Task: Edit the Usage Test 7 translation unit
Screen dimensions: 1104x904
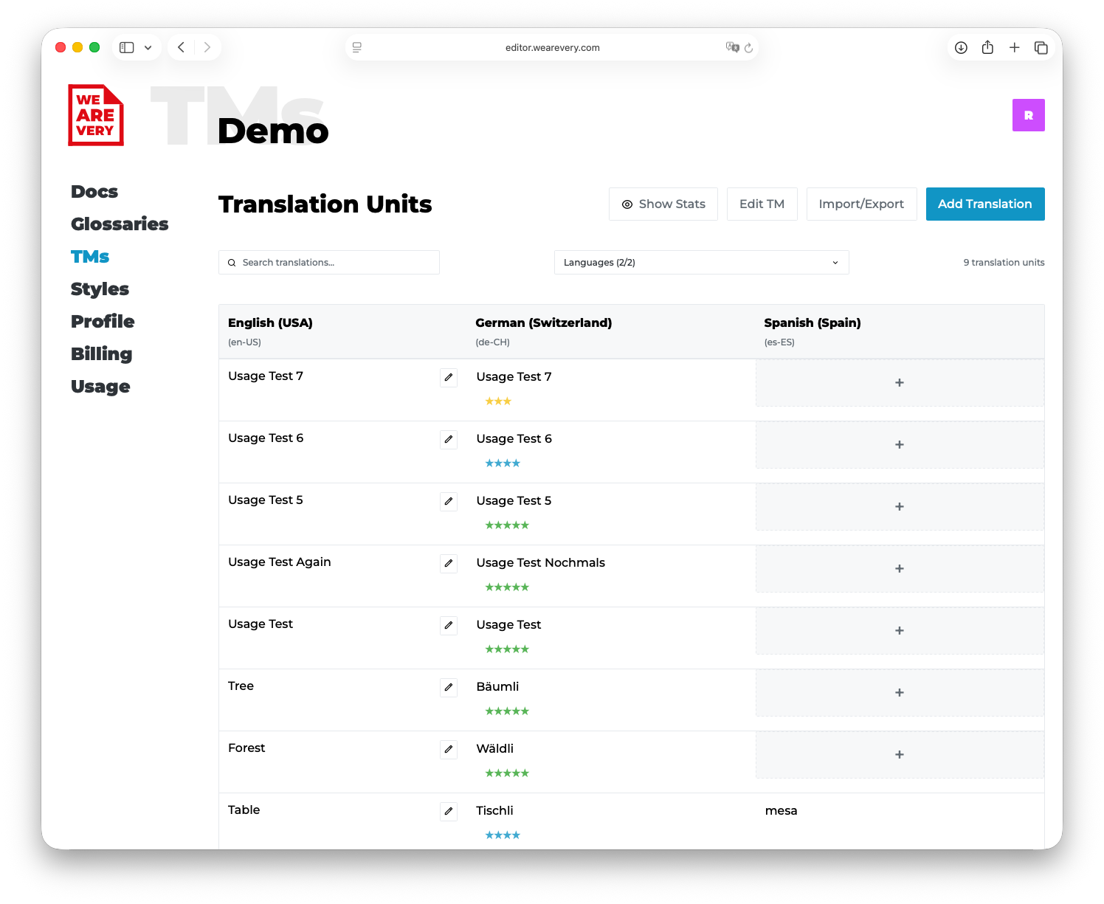Action: tap(449, 378)
